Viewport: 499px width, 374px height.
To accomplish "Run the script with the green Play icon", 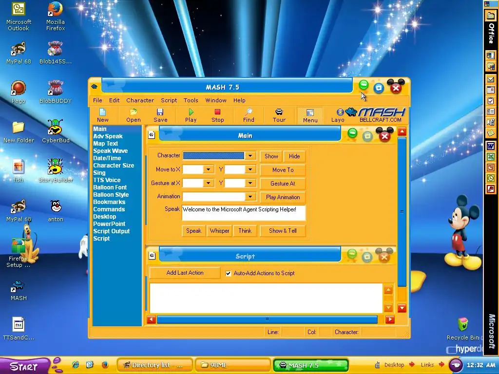I will click(x=191, y=115).
